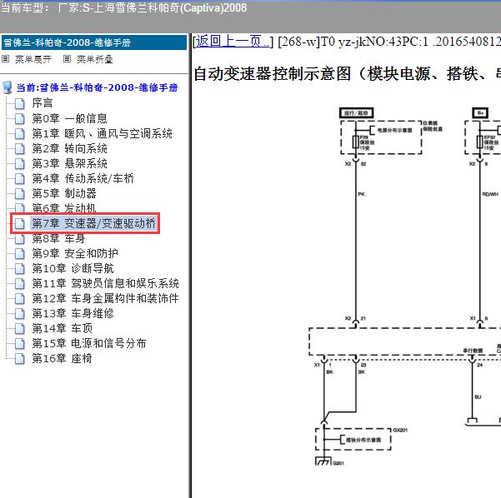Click the B+ power label box

tap(480, 113)
